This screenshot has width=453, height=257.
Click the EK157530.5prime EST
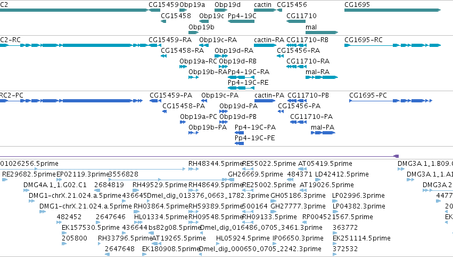[64, 234]
